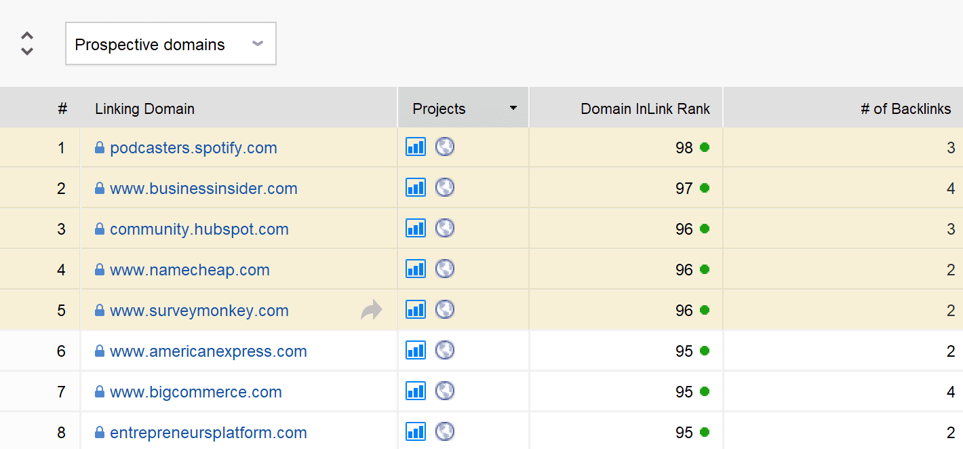Screen dimensions: 963x449
Task: Select backlinks count 3 for podcasters.spotify.com
Action: (x=951, y=148)
